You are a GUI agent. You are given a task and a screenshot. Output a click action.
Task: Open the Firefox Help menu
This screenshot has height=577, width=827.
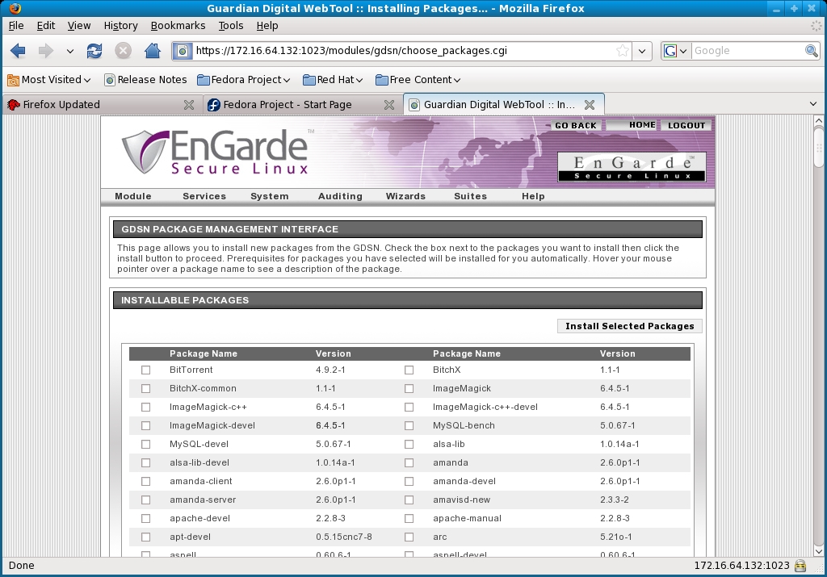tap(267, 25)
